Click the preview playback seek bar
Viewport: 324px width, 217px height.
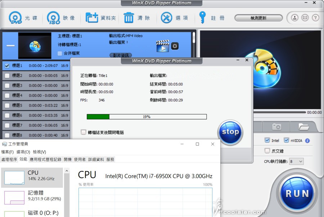280,112
